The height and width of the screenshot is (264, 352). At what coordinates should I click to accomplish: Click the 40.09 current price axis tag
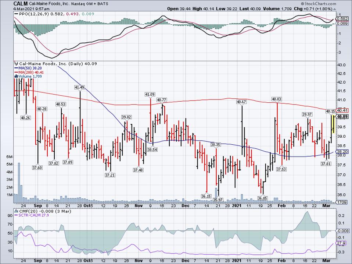point(342,116)
